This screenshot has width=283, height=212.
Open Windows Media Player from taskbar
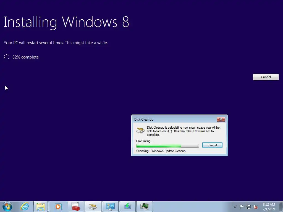[x=58, y=206]
